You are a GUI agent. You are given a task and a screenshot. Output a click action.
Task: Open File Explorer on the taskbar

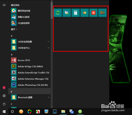(x=63, y=112)
